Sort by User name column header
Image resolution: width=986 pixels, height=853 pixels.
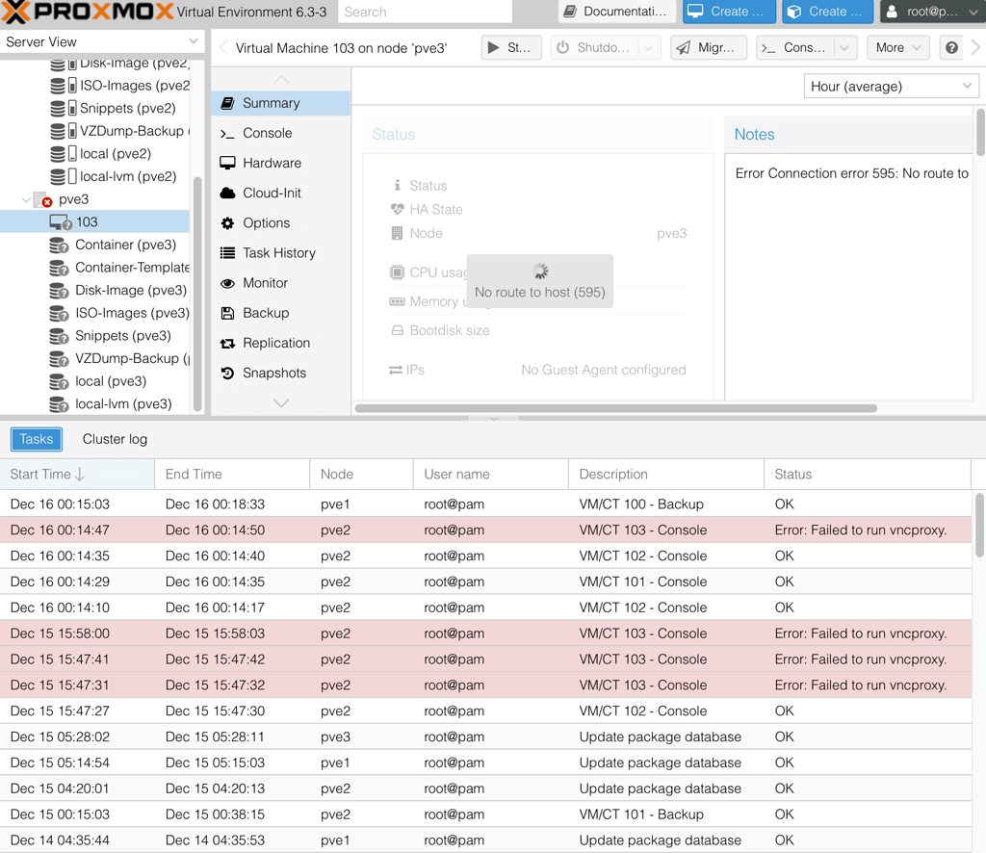point(491,475)
